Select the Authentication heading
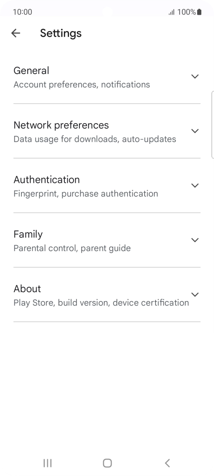 click(x=46, y=180)
